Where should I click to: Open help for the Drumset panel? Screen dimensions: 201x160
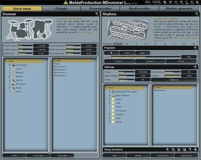[x=97, y=14]
